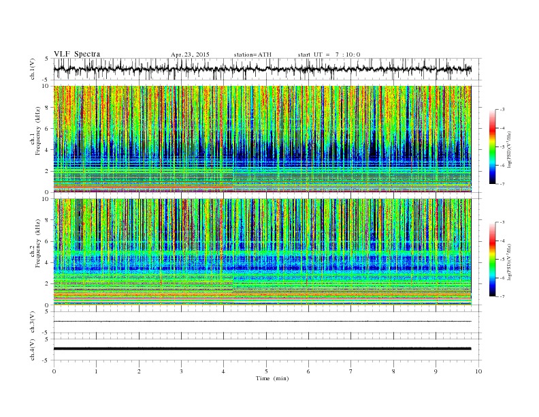This screenshot has height=417, width=539.
Task: Click the 'VLF Spectra' title text
Action: pos(77,54)
